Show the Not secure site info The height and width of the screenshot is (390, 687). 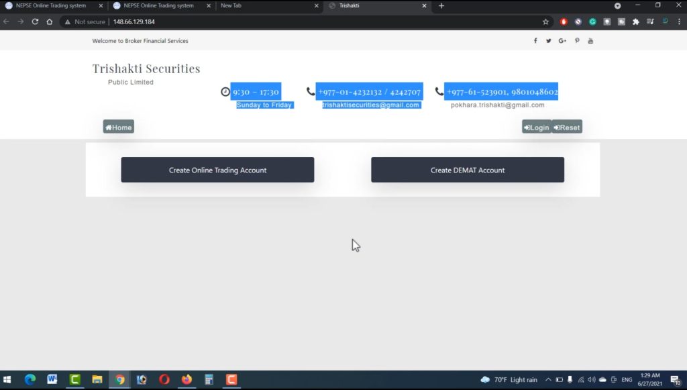[85, 21]
